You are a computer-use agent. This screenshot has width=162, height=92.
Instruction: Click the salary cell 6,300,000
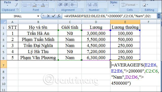pos(96,57)
